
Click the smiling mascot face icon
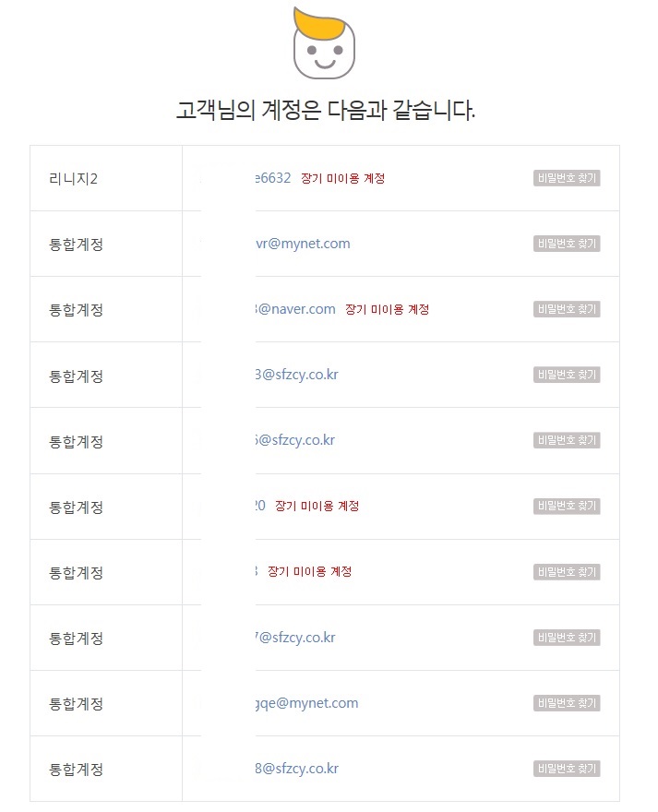click(x=324, y=46)
